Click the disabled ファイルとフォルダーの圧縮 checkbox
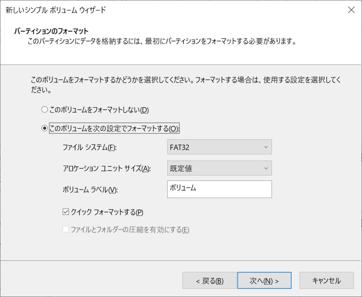The width and height of the screenshot is (362, 297). 66,229
